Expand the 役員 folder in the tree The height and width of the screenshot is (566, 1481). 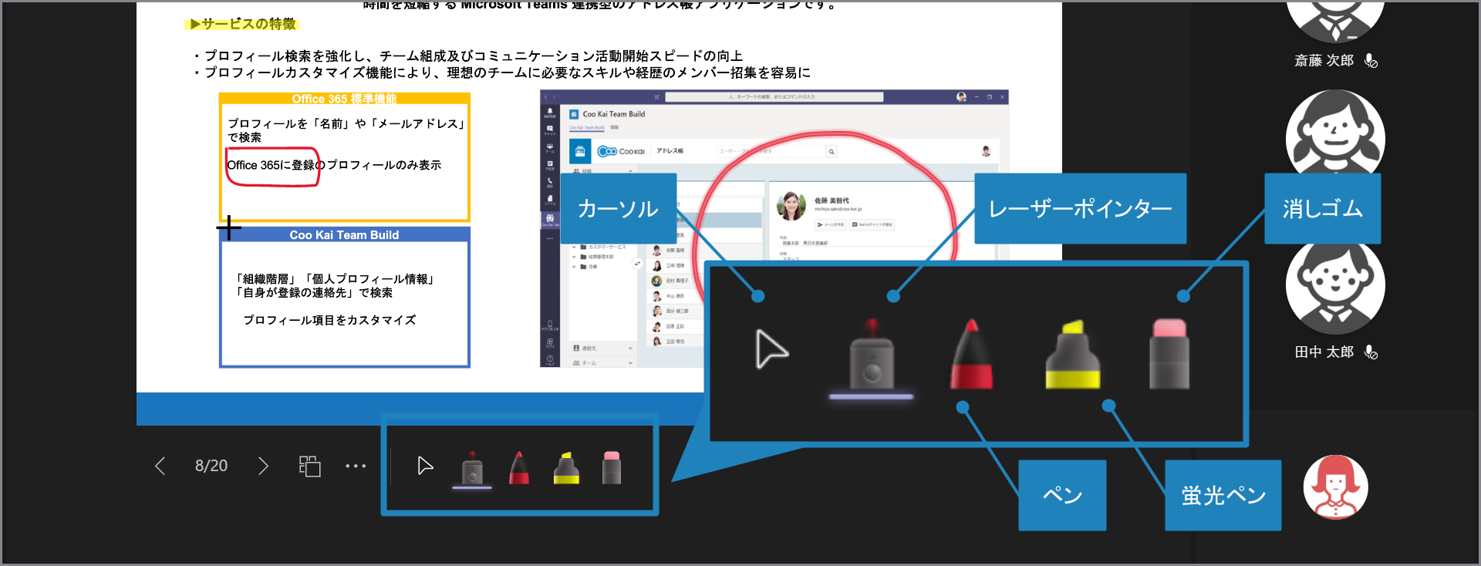tap(574, 267)
